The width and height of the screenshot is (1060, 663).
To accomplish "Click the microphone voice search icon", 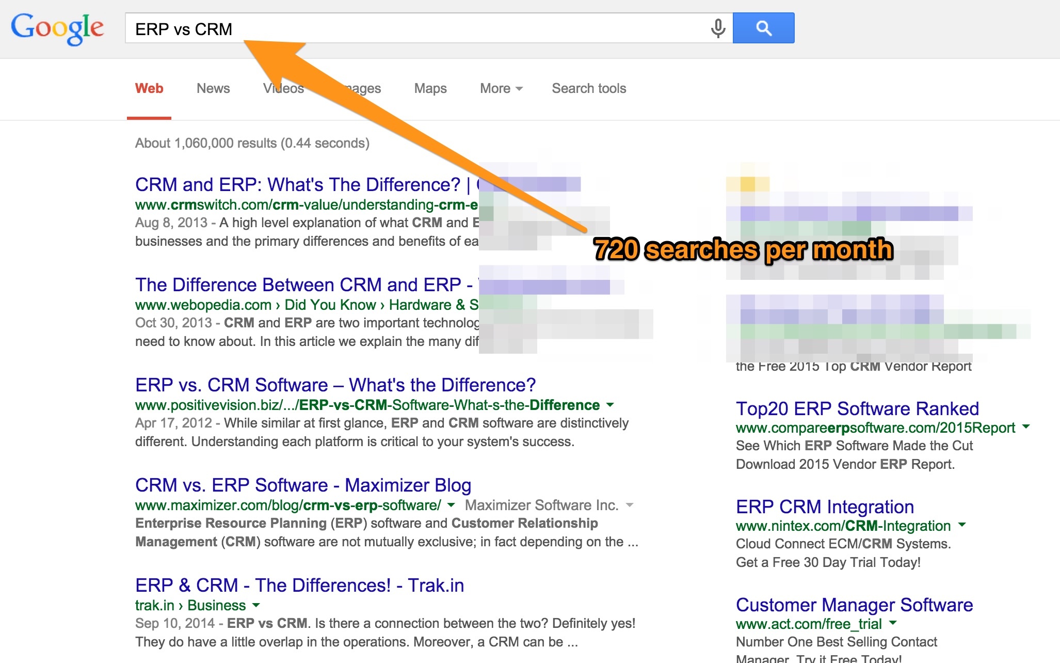I will (x=717, y=28).
